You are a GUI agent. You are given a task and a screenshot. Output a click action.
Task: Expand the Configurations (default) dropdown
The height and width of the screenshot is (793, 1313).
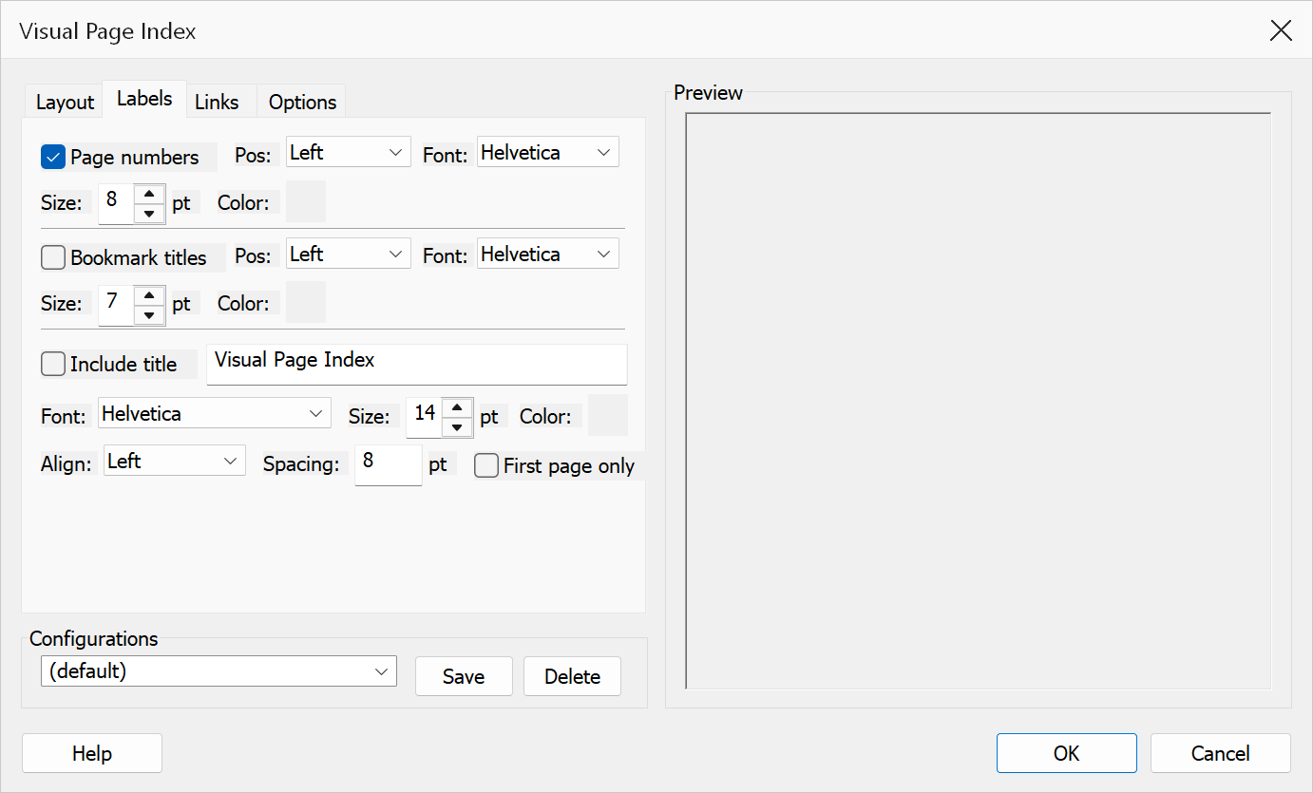coord(219,670)
